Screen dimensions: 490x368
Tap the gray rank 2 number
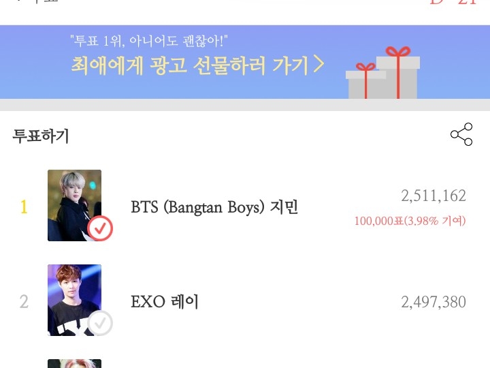click(24, 302)
